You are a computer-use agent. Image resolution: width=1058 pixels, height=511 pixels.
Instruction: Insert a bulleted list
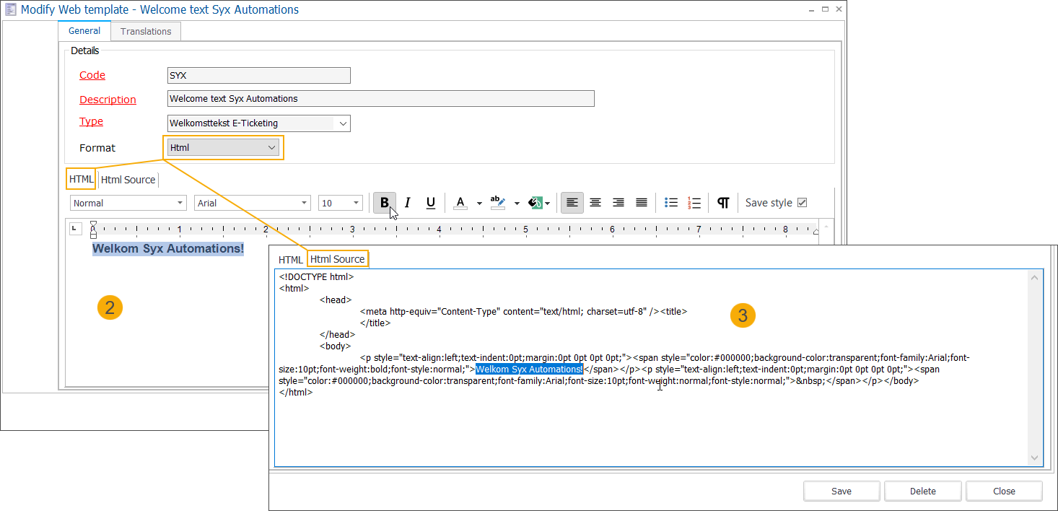pyautogui.click(x=670, y=203)
